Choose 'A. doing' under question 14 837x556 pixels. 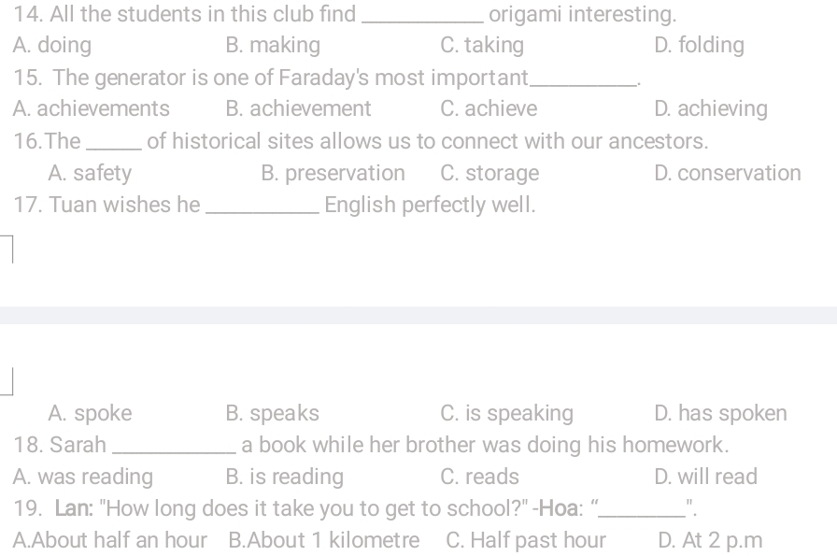(x=52, y=46)
